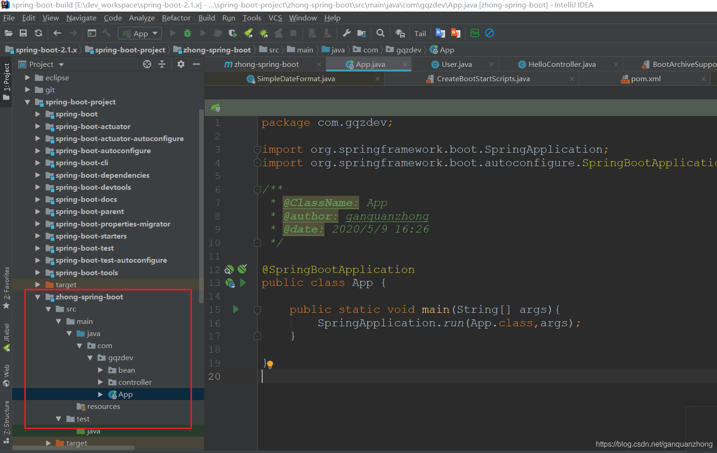The image size is (717, 453).
Task: Click the Stop square icon
Action: click(293, 33)
